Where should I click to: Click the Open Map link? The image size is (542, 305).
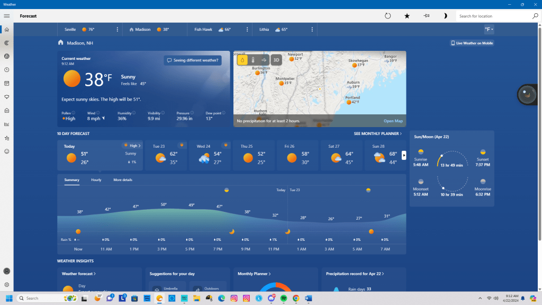pyautogui.click(x=393, y=121)
